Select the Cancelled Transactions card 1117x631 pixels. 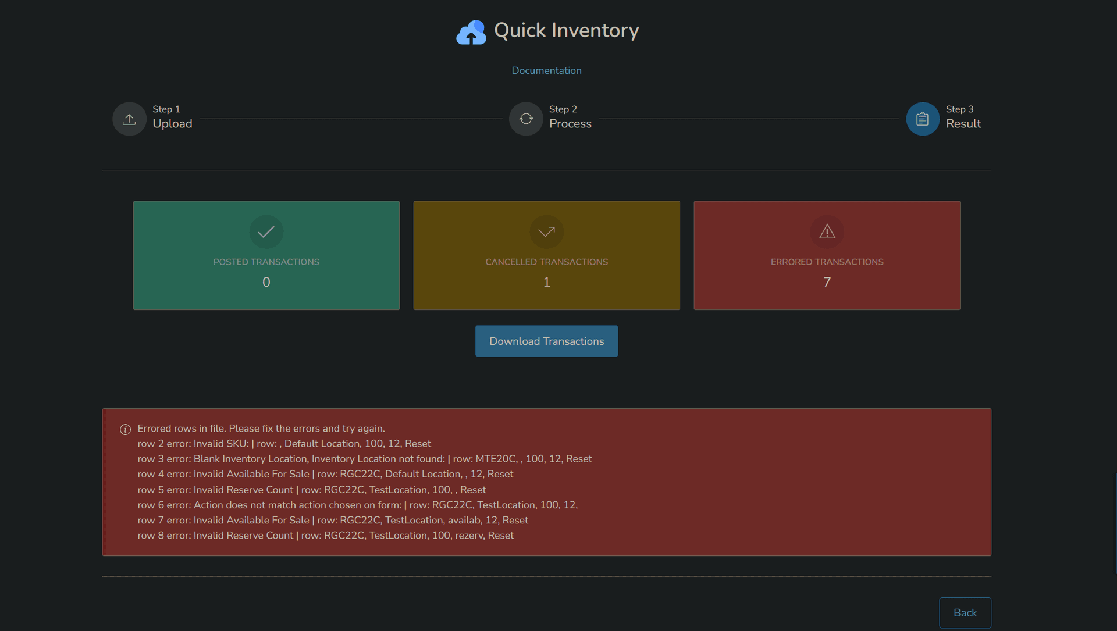[x=546, y=255]
